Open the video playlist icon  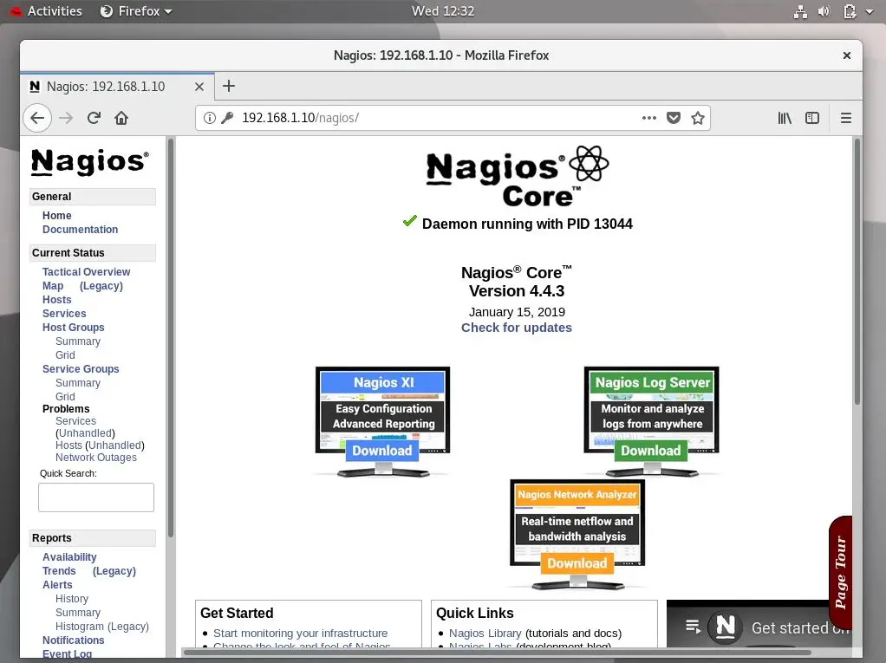pyautogui.click(x=693, y=627)
